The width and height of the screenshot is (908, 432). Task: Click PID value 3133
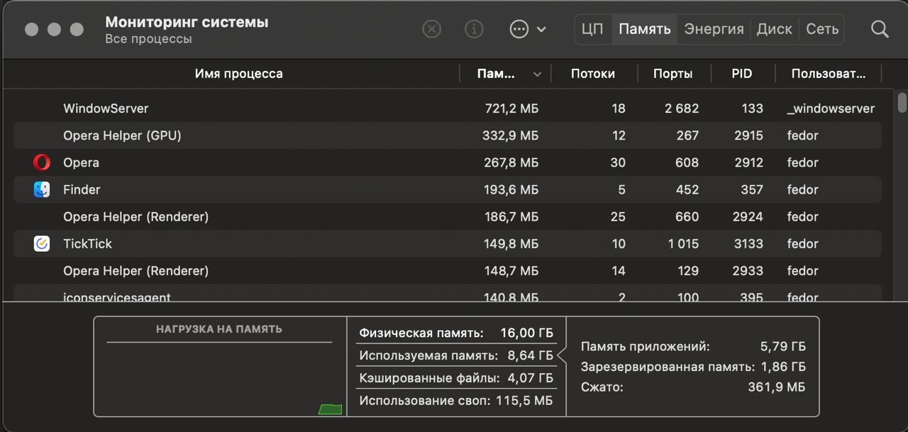(749, 243)
